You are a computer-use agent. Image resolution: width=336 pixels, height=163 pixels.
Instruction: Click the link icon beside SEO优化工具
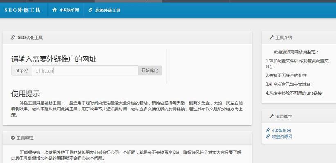[13, 37]
